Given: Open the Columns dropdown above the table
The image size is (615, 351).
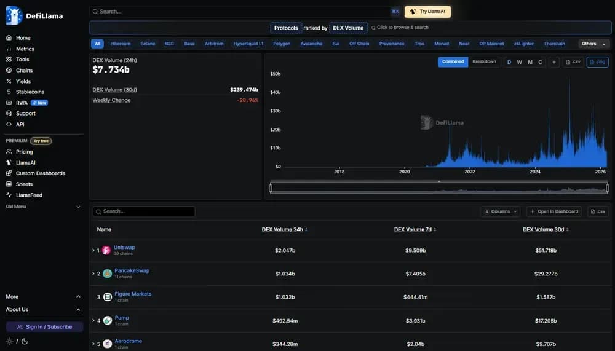Looking at the screenshot, I should coord(500,211).
